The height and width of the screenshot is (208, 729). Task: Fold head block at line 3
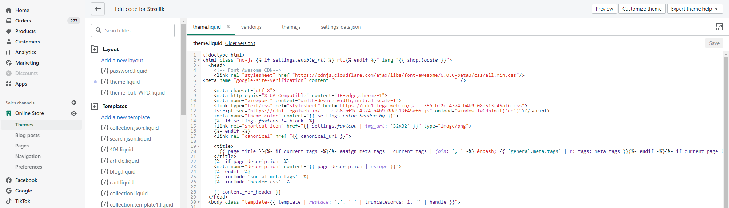coord(199,65)
